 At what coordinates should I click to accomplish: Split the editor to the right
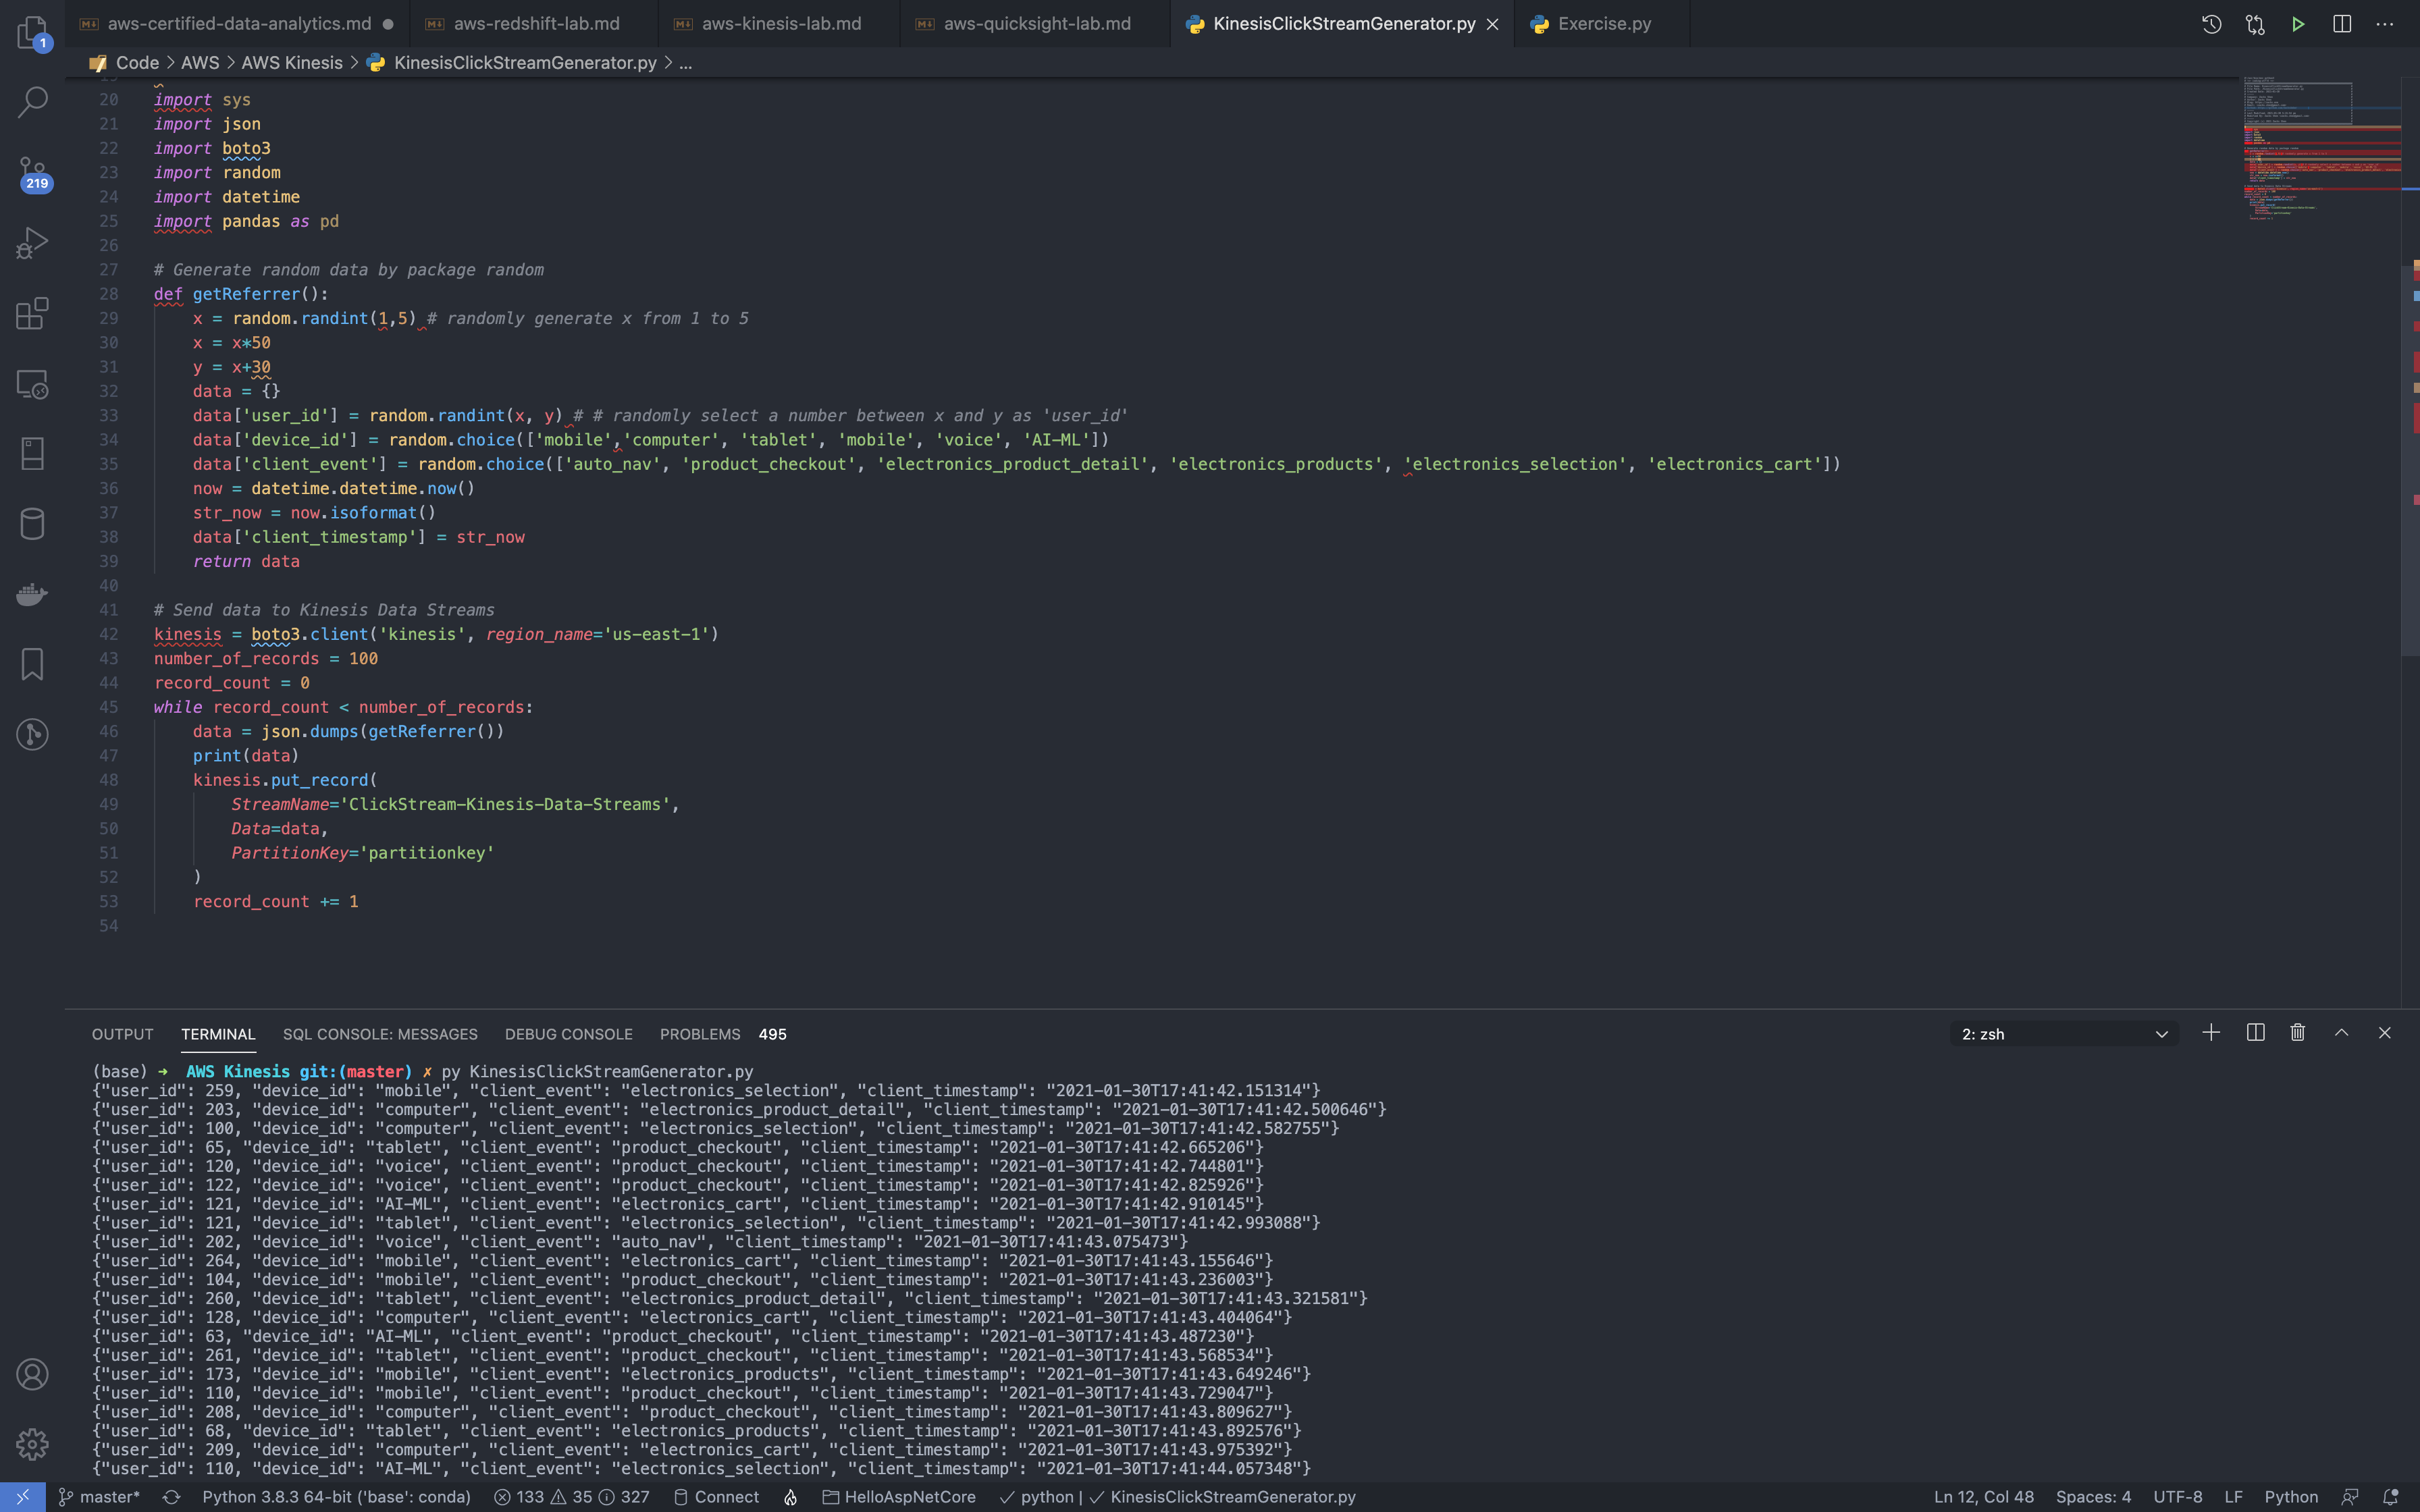2341,24
